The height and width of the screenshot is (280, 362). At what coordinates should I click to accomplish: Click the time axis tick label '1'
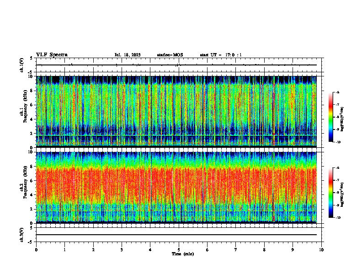[64, 250]
